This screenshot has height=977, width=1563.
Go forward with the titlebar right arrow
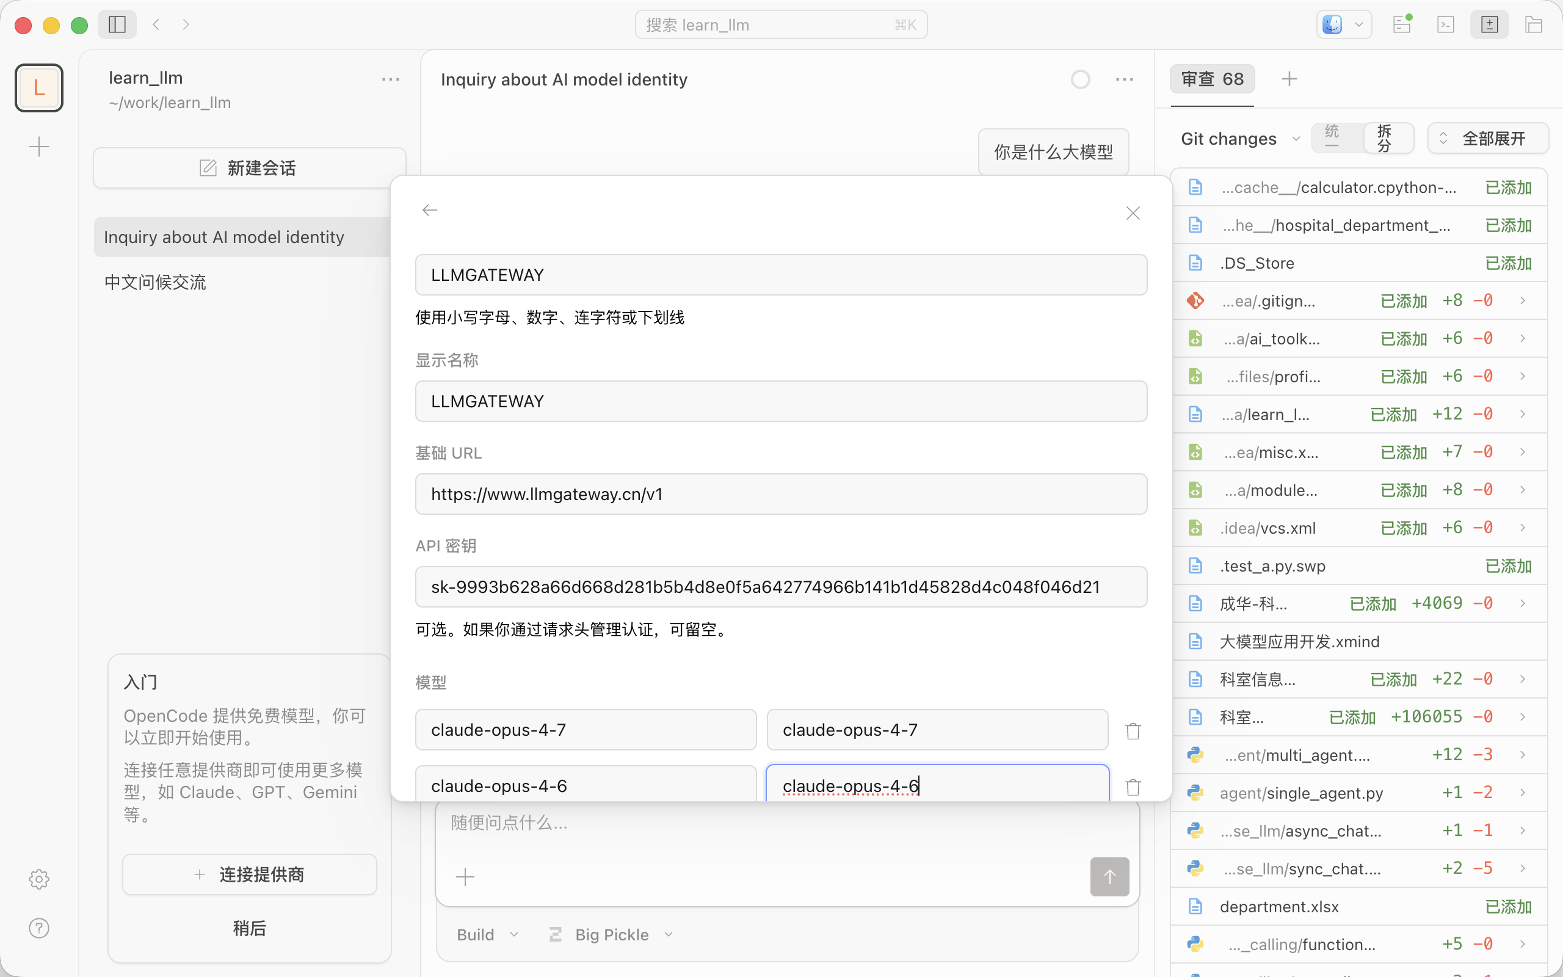[x=186, y=24]
